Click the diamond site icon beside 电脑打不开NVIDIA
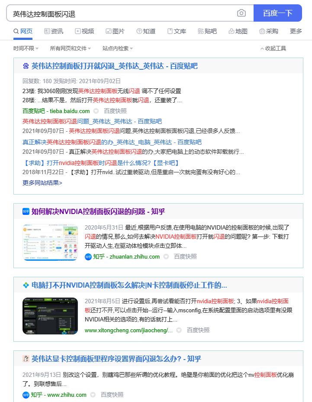This screenshot has width=312, height=402. [x=26, y=285]
